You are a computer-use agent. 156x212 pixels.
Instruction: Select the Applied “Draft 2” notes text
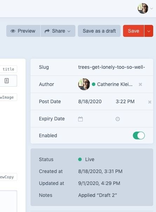(x=97, y=195)
